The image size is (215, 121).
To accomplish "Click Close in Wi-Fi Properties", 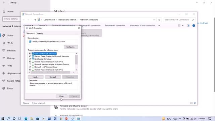I will (x=61, y=96).
